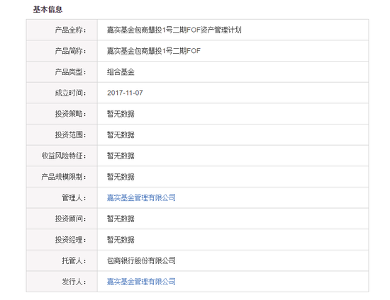This screenshot has height=300, width=390.
Task: Click the 成立时间 label
Action: [x=70, y=93]
